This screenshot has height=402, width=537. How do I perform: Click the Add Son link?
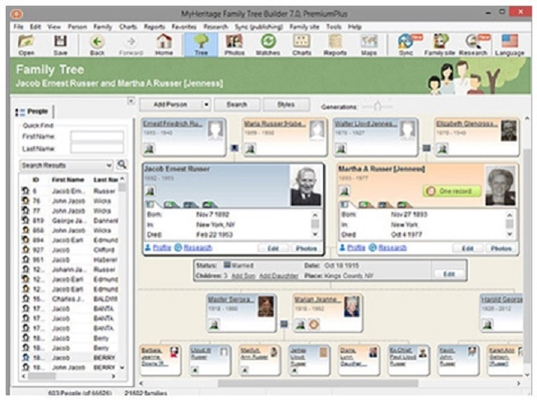[244, 276]
